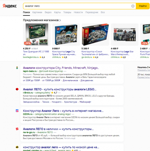Viewport: 150px width, 151px height.
Task: Open options dots next to OZON.ru path
Action: tap(73, 114)
